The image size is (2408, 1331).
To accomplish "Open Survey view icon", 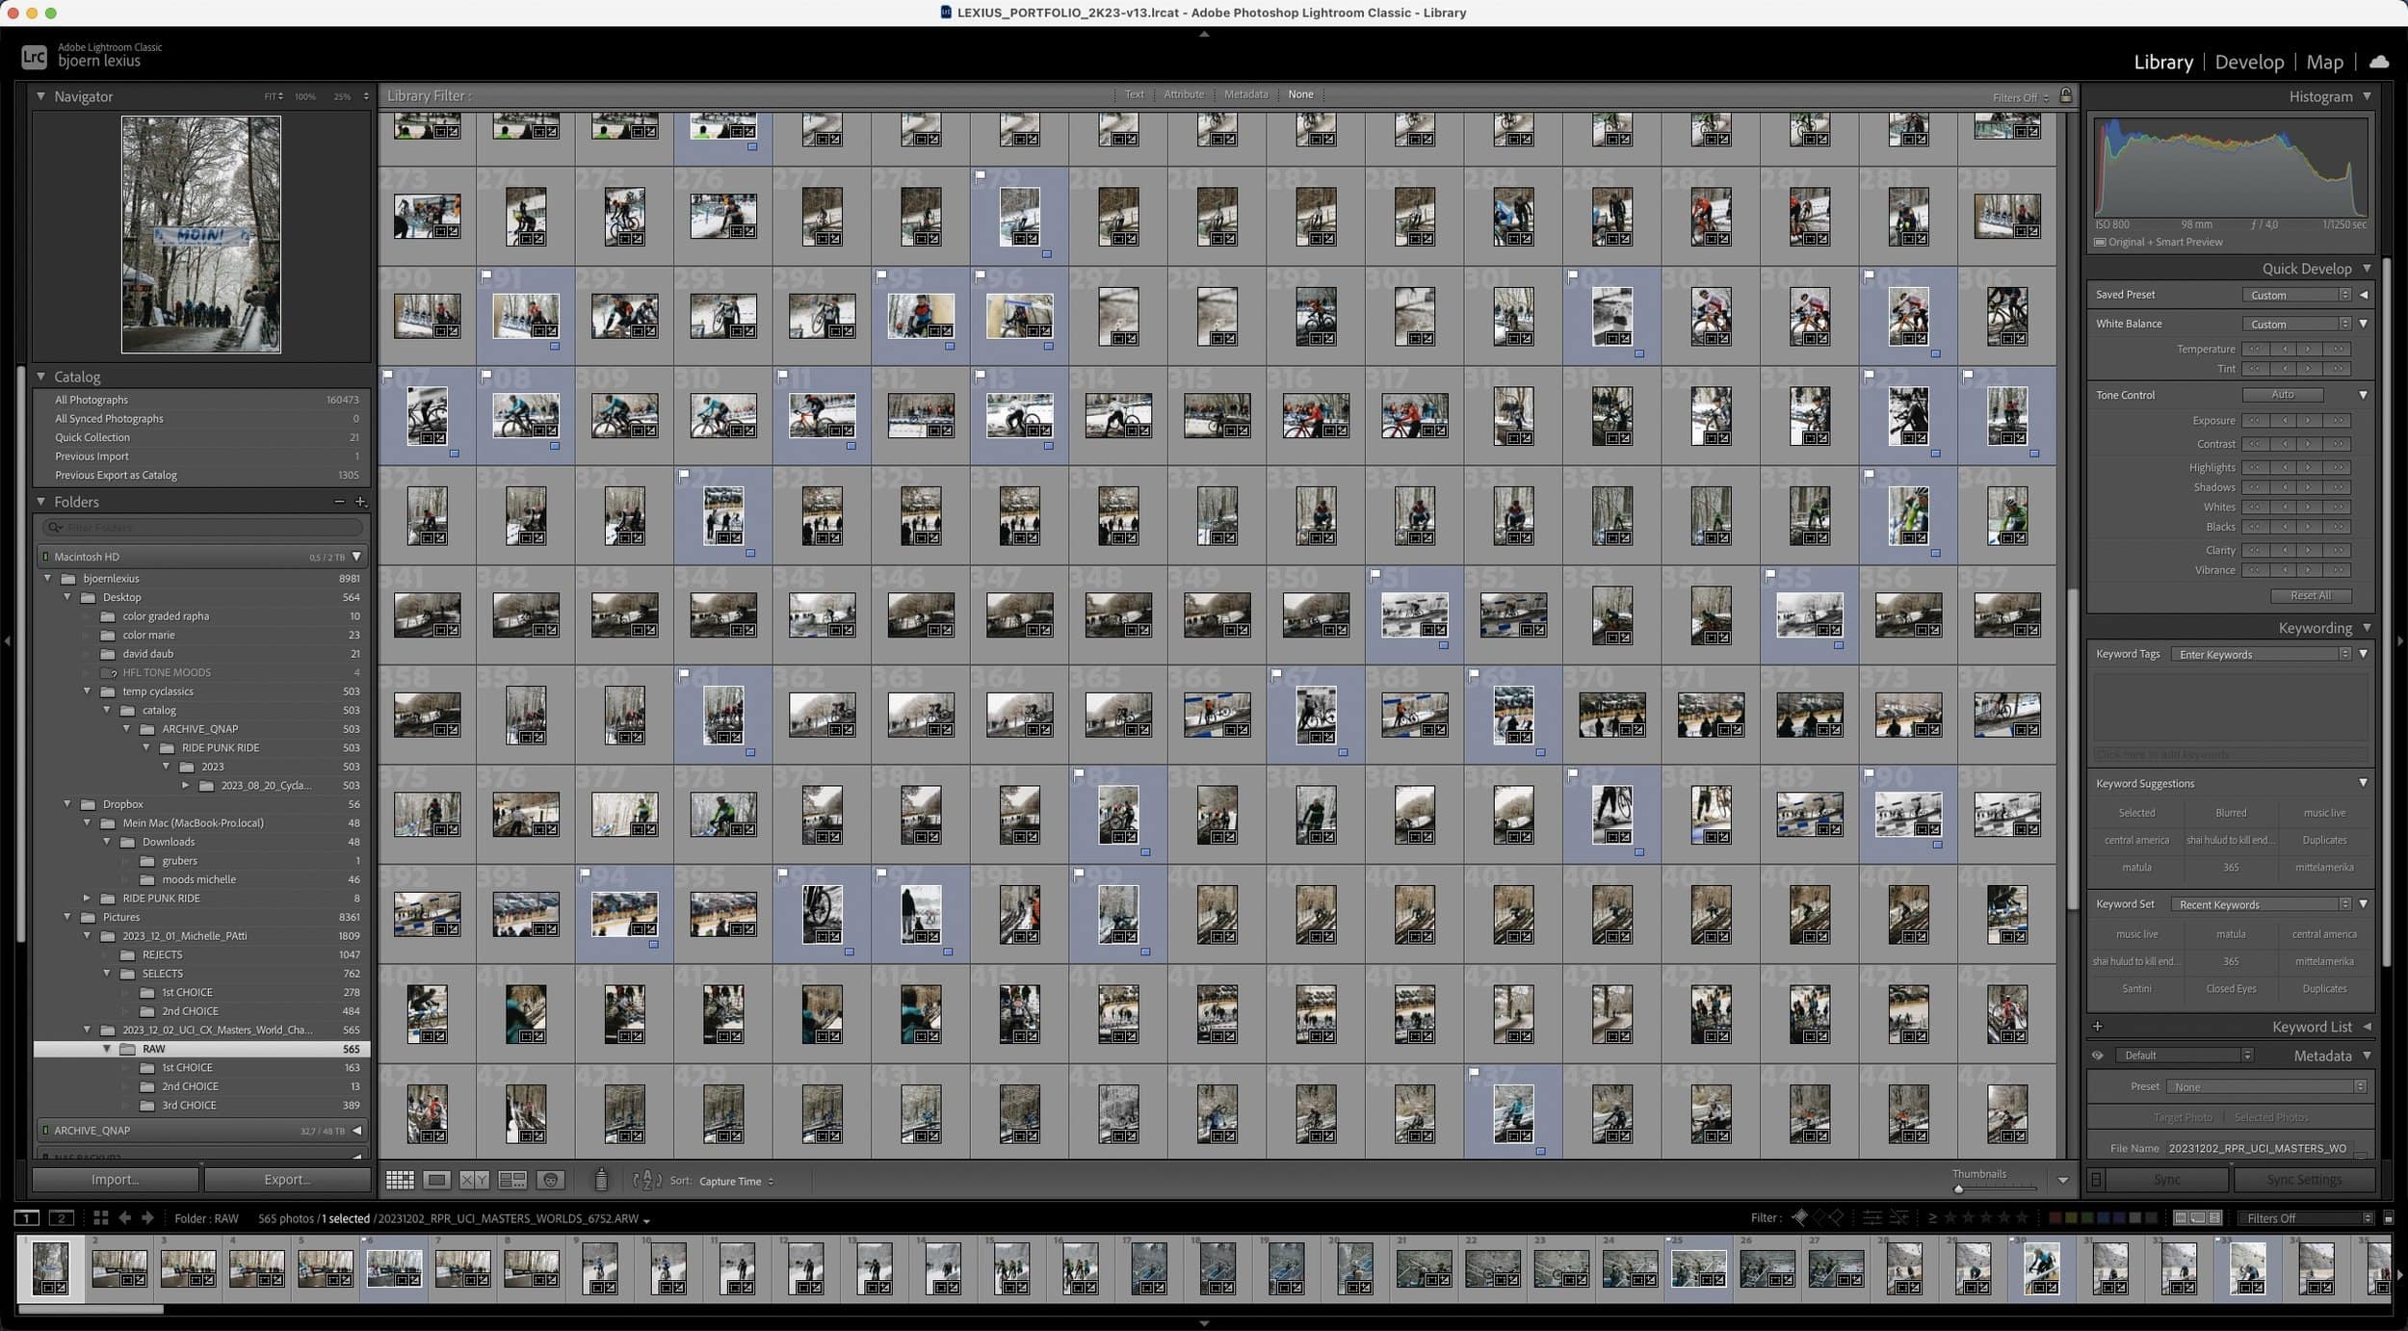I will point(512,1180).
